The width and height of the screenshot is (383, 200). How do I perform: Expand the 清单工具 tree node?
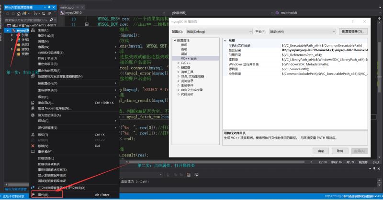point(179,72)
